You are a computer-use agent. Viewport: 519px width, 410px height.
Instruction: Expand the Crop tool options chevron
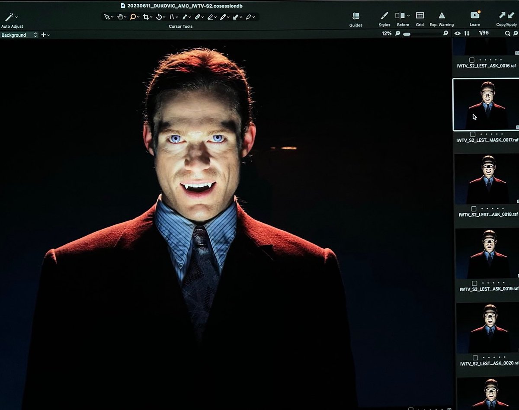tap(151, 17)
